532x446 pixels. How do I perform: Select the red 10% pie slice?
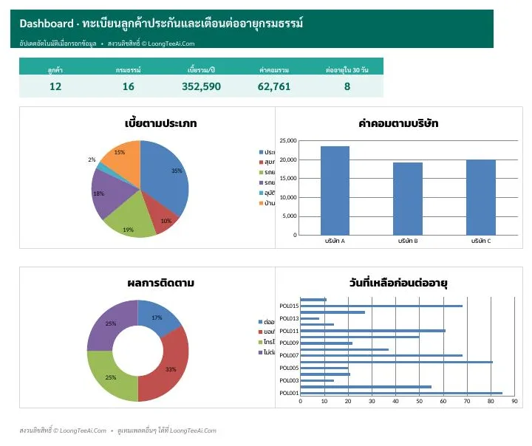[163, 217]
